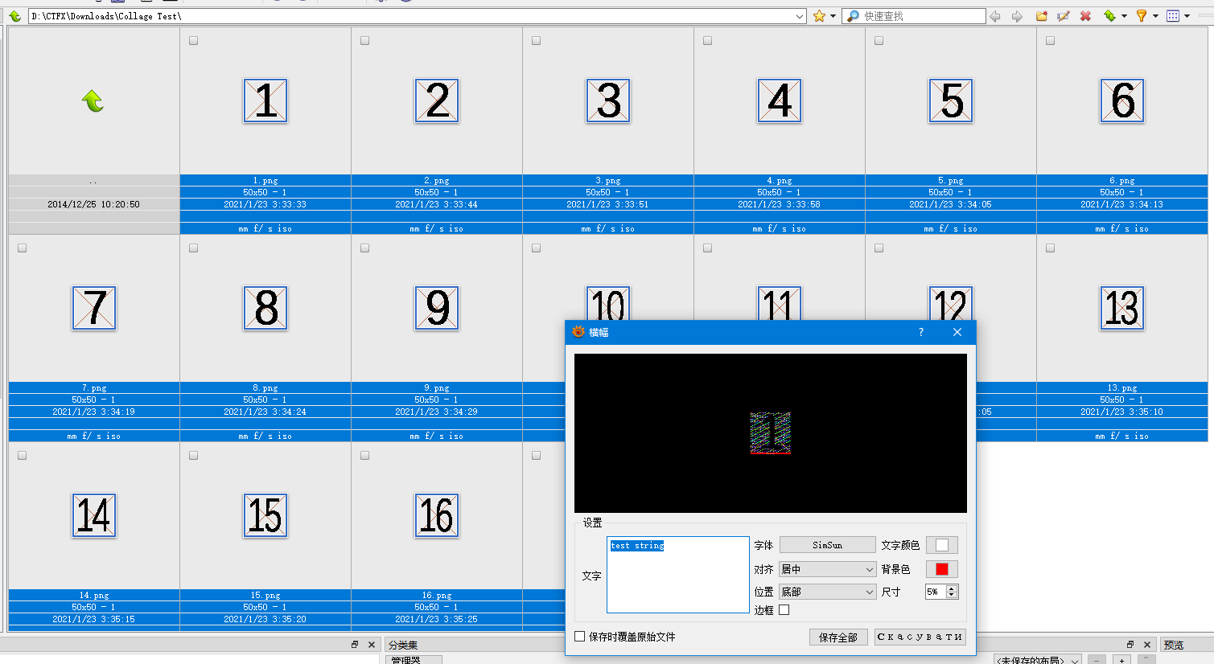1214x664 pixels.
Task: Open the red 背景色 color swatch
Action: 941,569
